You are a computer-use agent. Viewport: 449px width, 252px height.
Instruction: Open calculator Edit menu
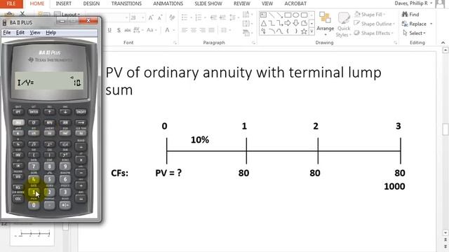click(20, 33)
